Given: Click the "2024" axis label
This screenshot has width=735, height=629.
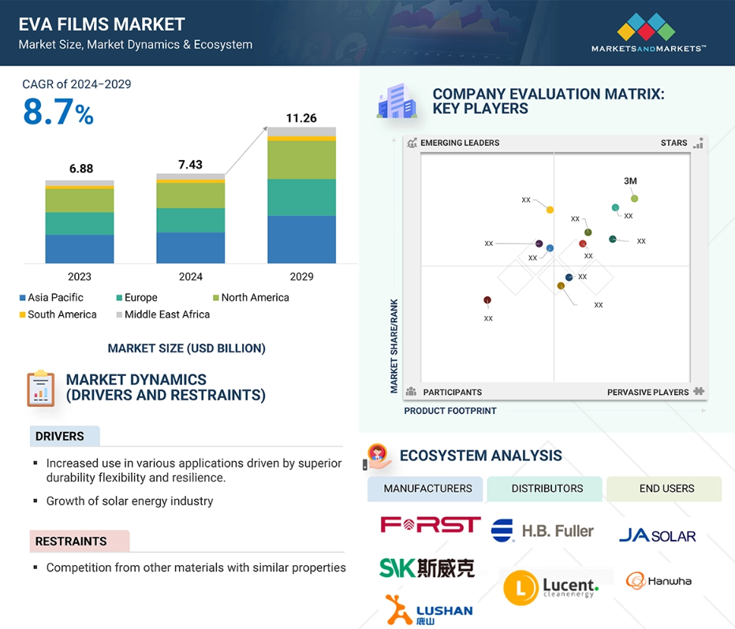Looking at the screenshot, I should (x=191, y=277).
